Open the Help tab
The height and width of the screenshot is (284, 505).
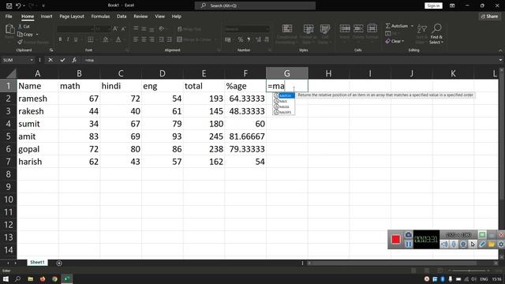click(x=177, y=16)
